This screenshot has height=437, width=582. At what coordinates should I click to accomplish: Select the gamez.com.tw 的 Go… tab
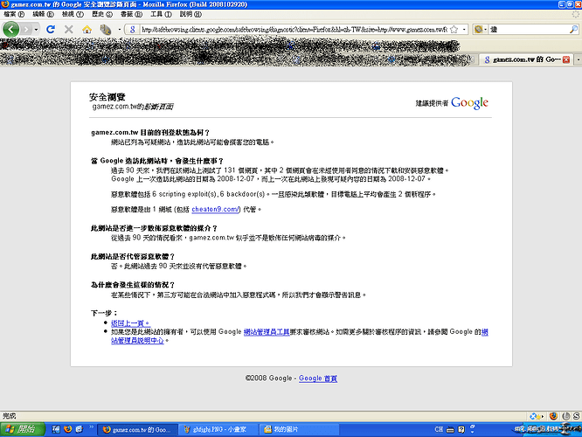tap(526, 59)
